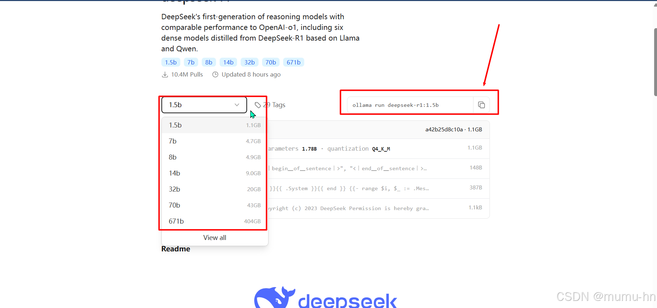Click the 1.5b blue tag badge
657x308 pixels.
click(x=171, y=62)
